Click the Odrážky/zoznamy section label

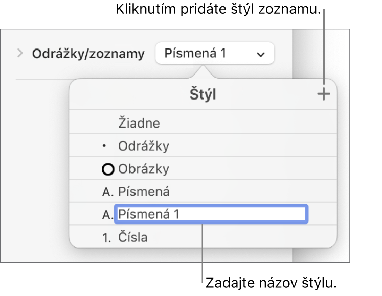pyautogui.click(x=88, y=54)
